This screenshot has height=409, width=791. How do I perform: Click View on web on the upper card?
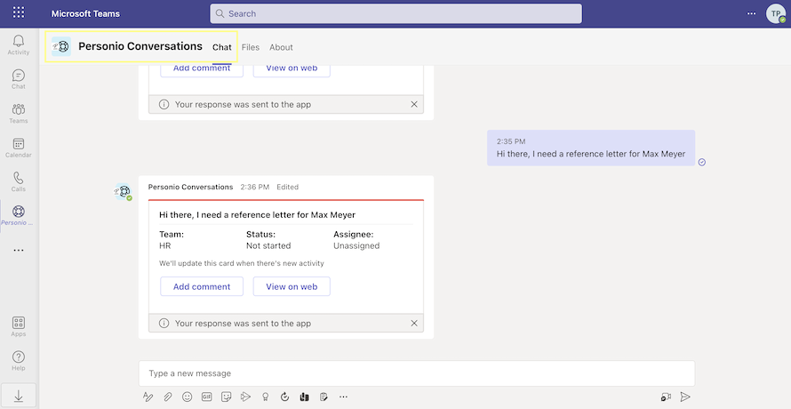(x=292, y=69)
